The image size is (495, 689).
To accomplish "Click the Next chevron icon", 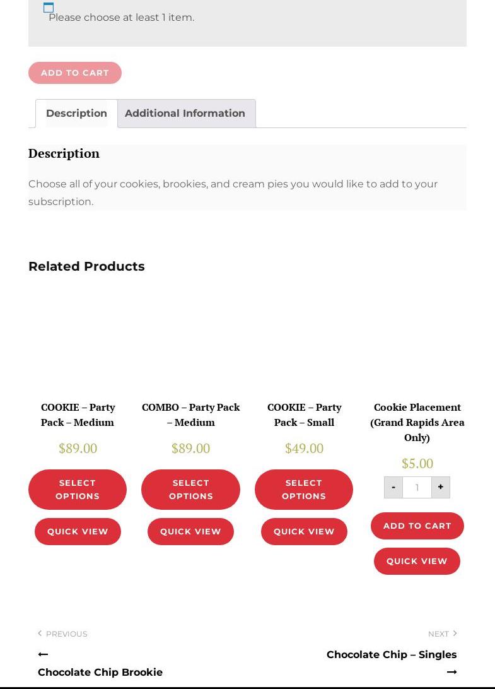I will pyautogui.click(x=455, y=633).
